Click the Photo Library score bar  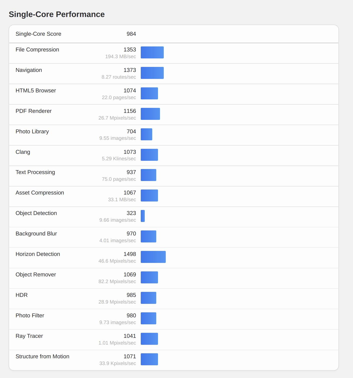(x=146, y=134)
